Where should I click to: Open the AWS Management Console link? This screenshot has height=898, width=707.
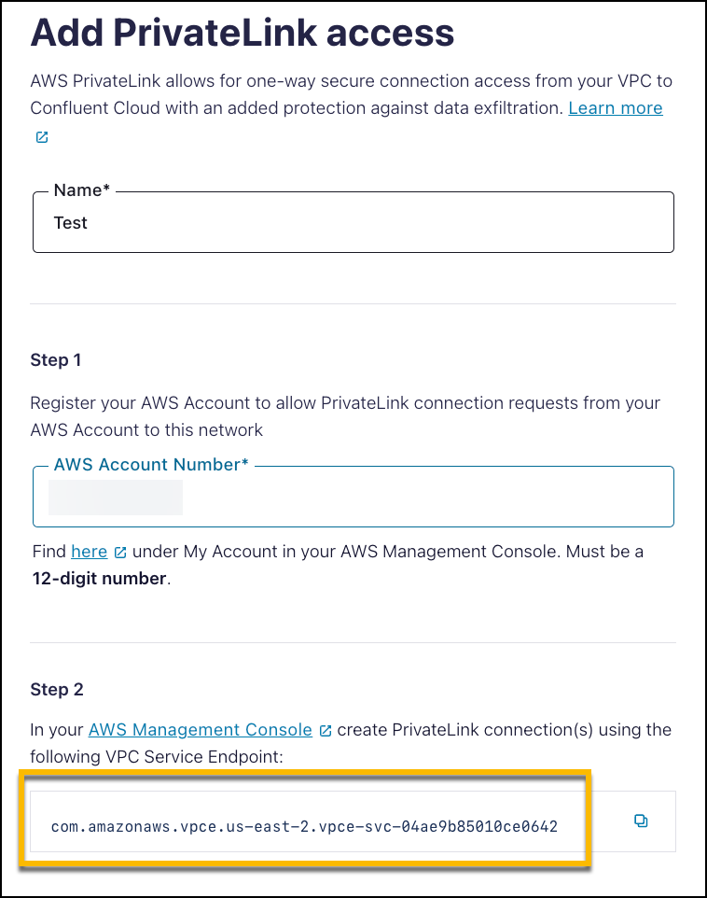point(200,730)
